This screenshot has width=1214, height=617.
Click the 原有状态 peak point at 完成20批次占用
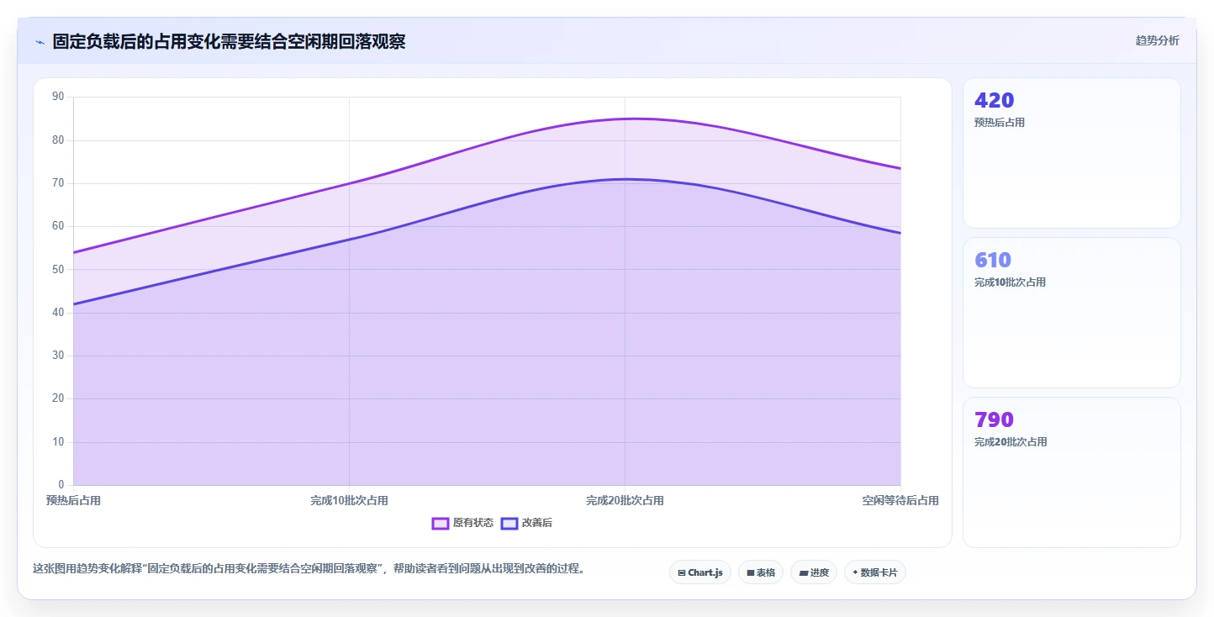tap(625, 119)
